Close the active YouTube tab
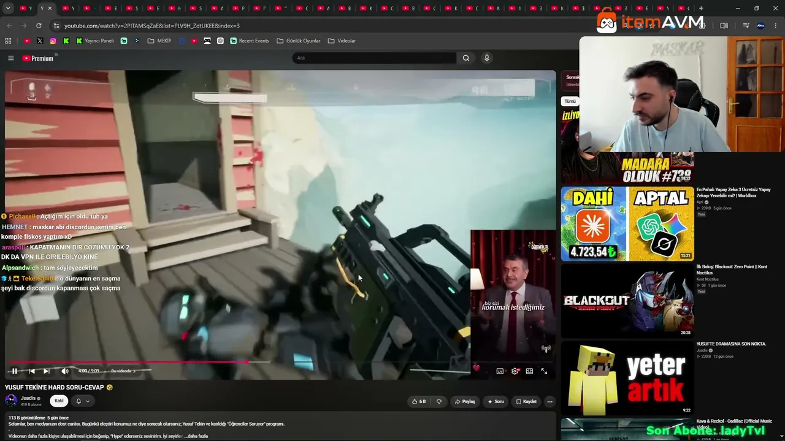 [x=50, y=9]
